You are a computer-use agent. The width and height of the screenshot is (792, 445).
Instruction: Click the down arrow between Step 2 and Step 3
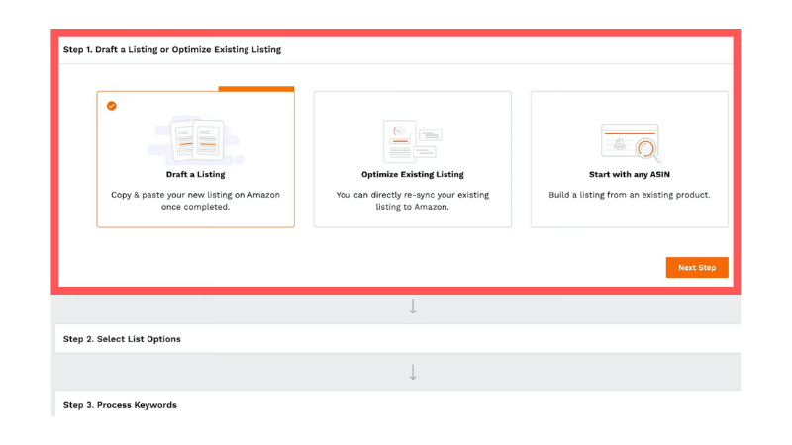(x=413, y=373)
